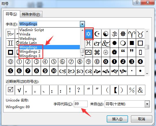
Task: Open the font name dropdown arrow
Action: click(x=82, y=24)
